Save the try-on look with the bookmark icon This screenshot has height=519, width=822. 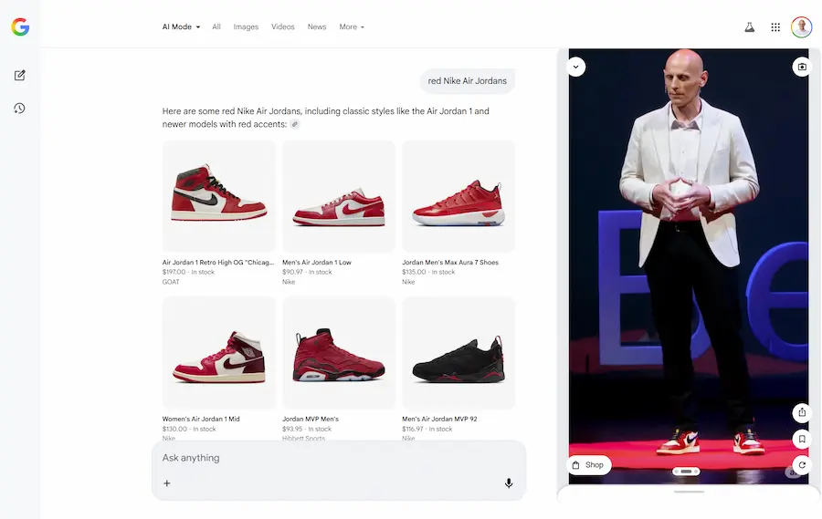tap(801, 439)
